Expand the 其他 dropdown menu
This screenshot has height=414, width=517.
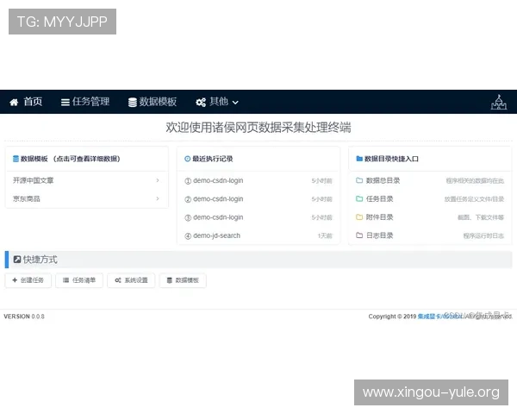(x=217, y=102)
